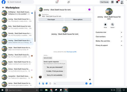This screenshot has width=127, height=92.
Task: Click Find friends button
Action: tap(104, 2)
